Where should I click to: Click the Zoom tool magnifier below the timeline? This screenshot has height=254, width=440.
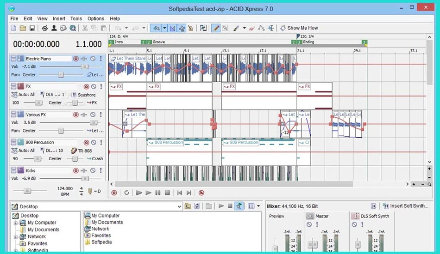pyautogui.click(x=429, y=184)
